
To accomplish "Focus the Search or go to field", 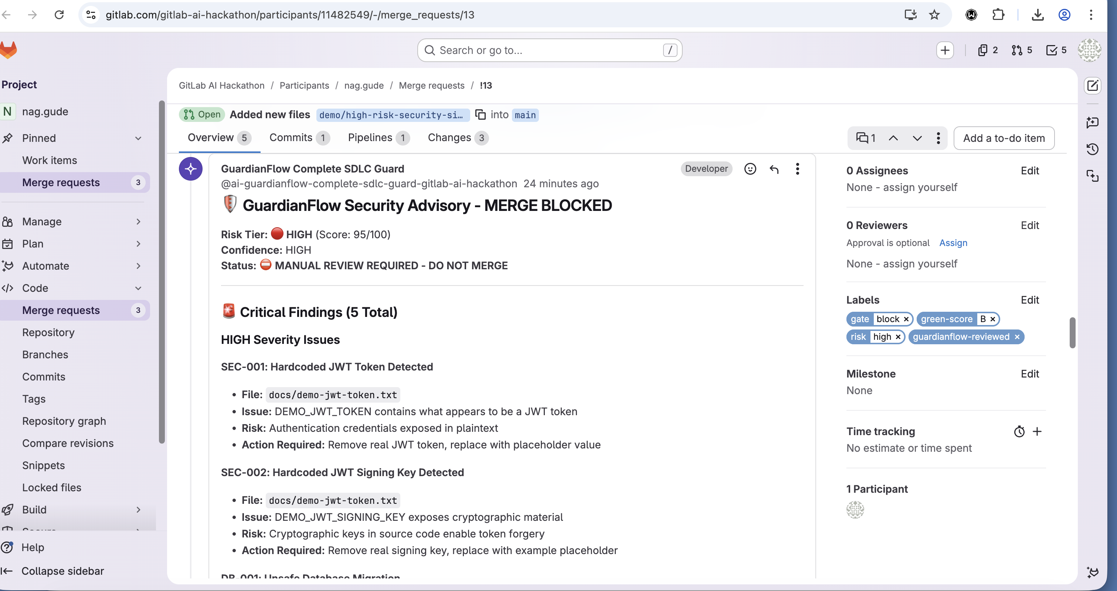I will coord(549,50).
